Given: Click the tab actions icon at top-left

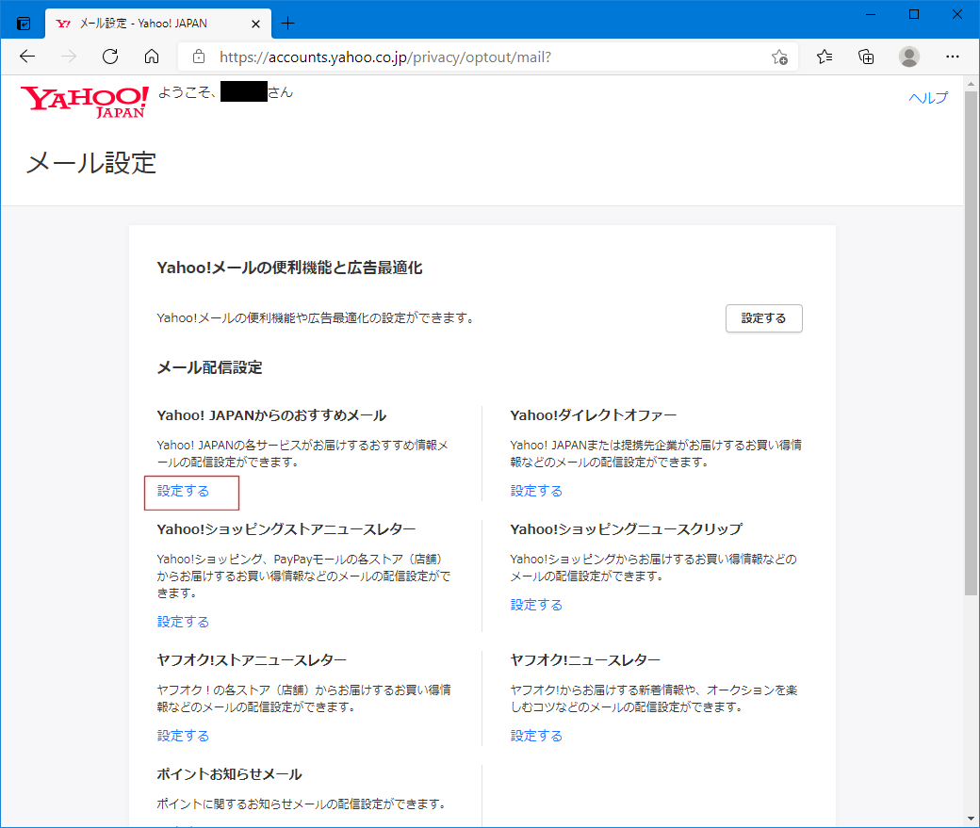Looking at the screenshot, I should 24,23.
